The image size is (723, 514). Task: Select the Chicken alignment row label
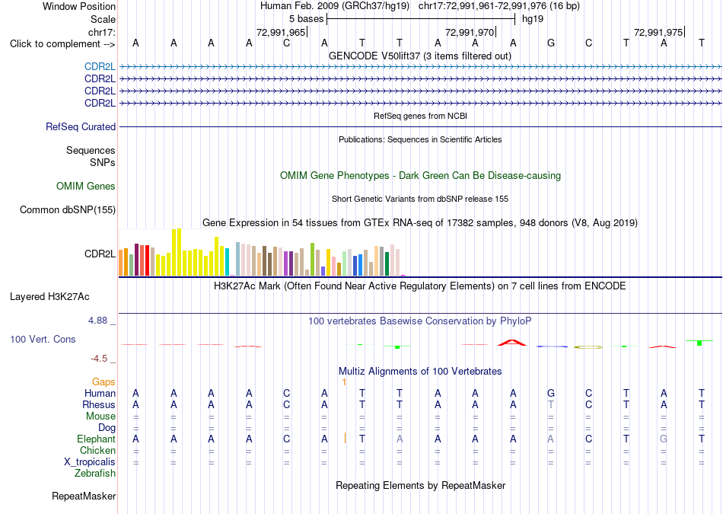[97, 450]
